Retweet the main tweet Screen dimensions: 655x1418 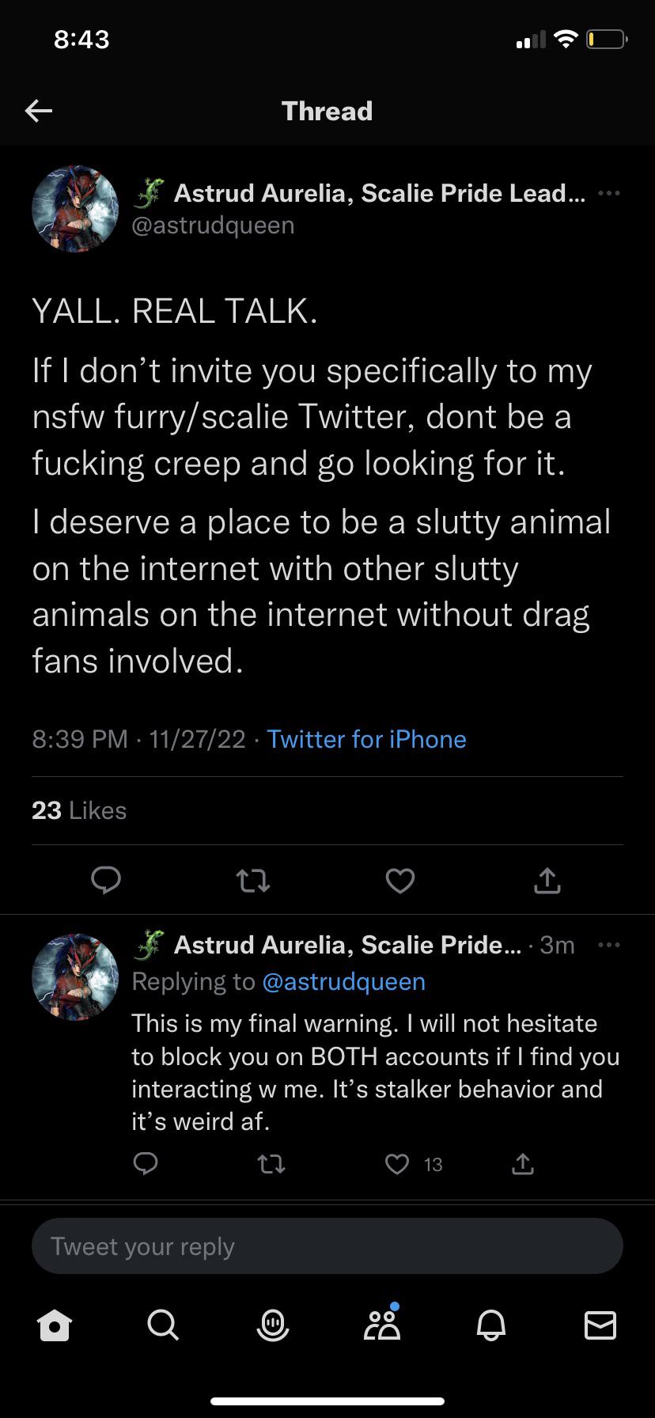(253, 880)
